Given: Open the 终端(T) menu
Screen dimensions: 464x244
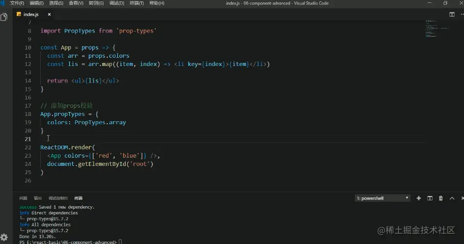Looking at the screenshot, I should (137, 3).
